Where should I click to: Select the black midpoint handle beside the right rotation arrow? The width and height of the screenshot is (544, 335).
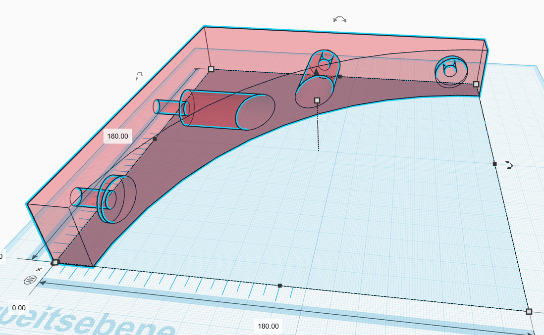pyautogui.click(x=495, y=164)
